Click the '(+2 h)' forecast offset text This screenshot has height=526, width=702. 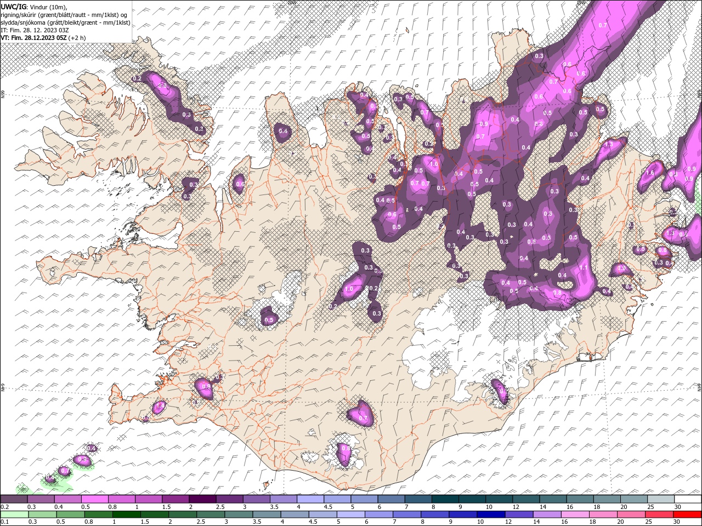pos(77,38)
